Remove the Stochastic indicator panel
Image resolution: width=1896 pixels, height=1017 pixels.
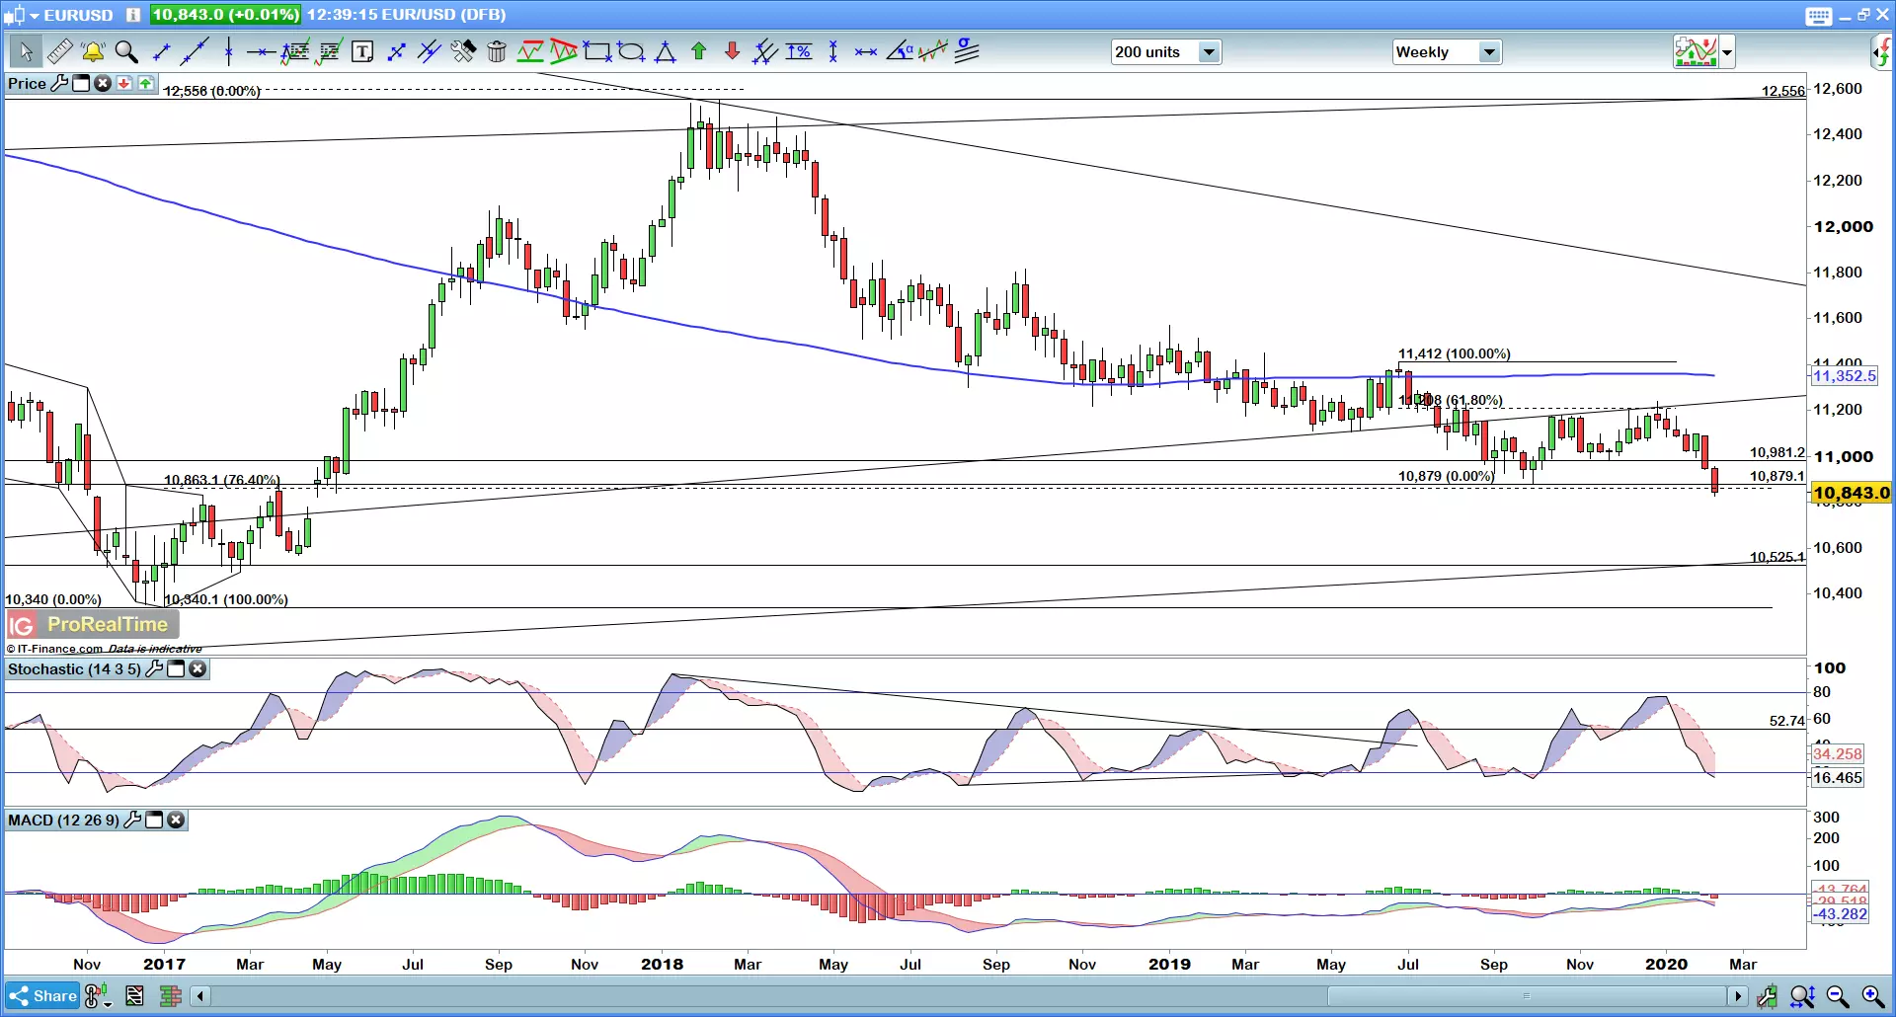tap(197, 669)
